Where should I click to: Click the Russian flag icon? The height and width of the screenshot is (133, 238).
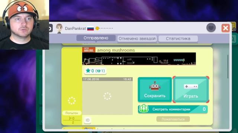(x=90, y=28)
